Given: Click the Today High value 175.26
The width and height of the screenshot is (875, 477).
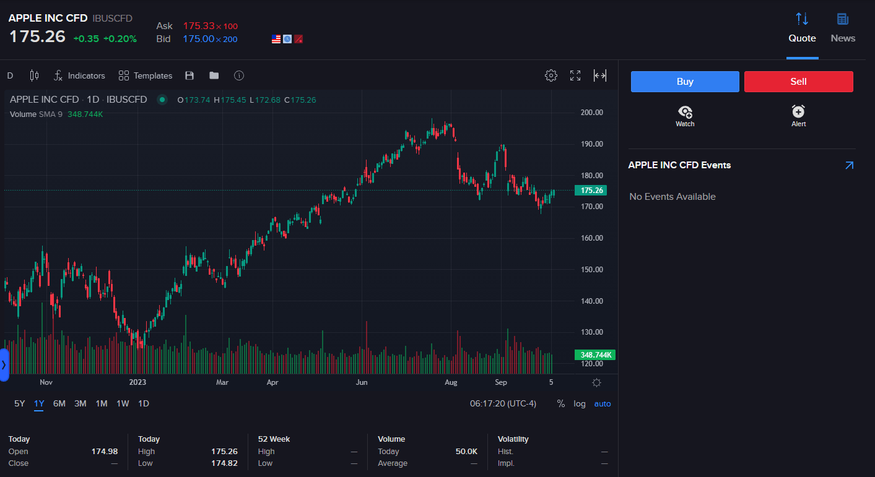Looking at the screenshot, I should 224,452.
